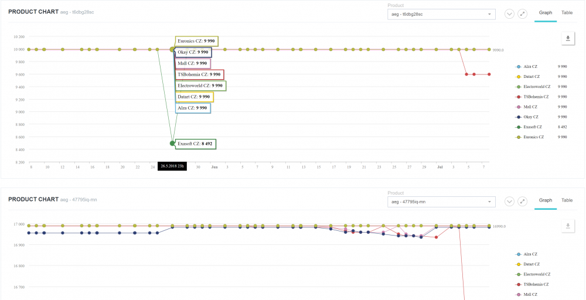Switch top chart to Table tab
Viewport: 586px width, 300px height.
(567, 13)
